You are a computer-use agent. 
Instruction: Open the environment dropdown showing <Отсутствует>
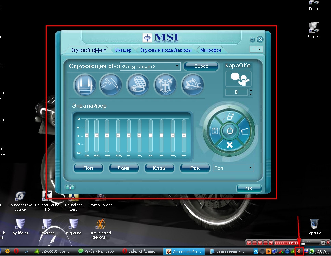[x=150, y=66]
